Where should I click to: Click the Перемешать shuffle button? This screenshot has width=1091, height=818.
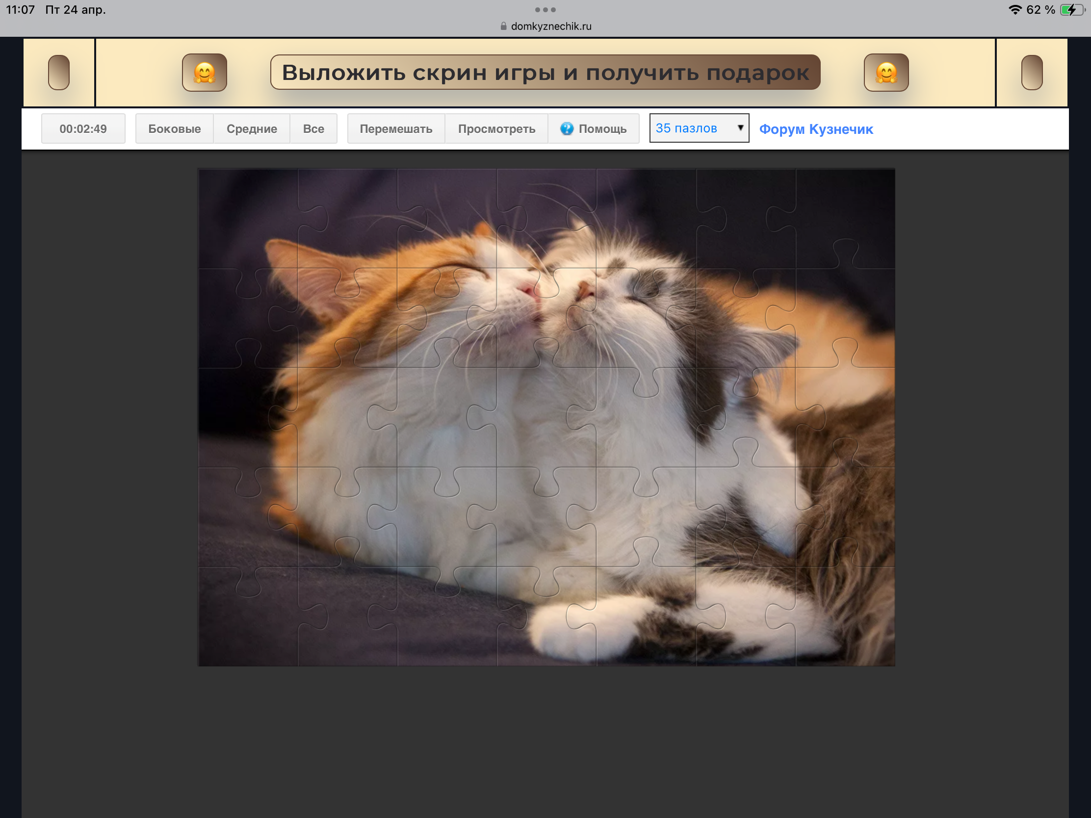click(395, 128)
